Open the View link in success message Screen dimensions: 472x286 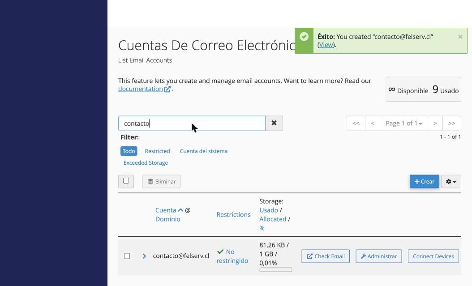tap(326, 45)
